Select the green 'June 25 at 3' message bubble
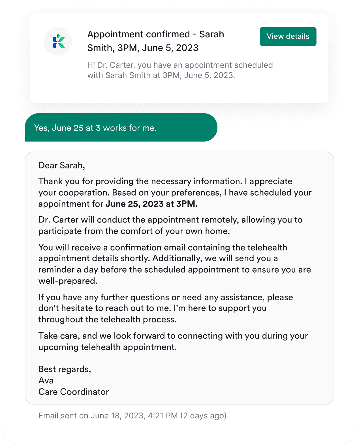 (x=121, y=128)
